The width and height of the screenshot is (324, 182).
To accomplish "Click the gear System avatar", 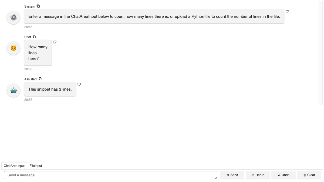I will [x=13, y=17].
